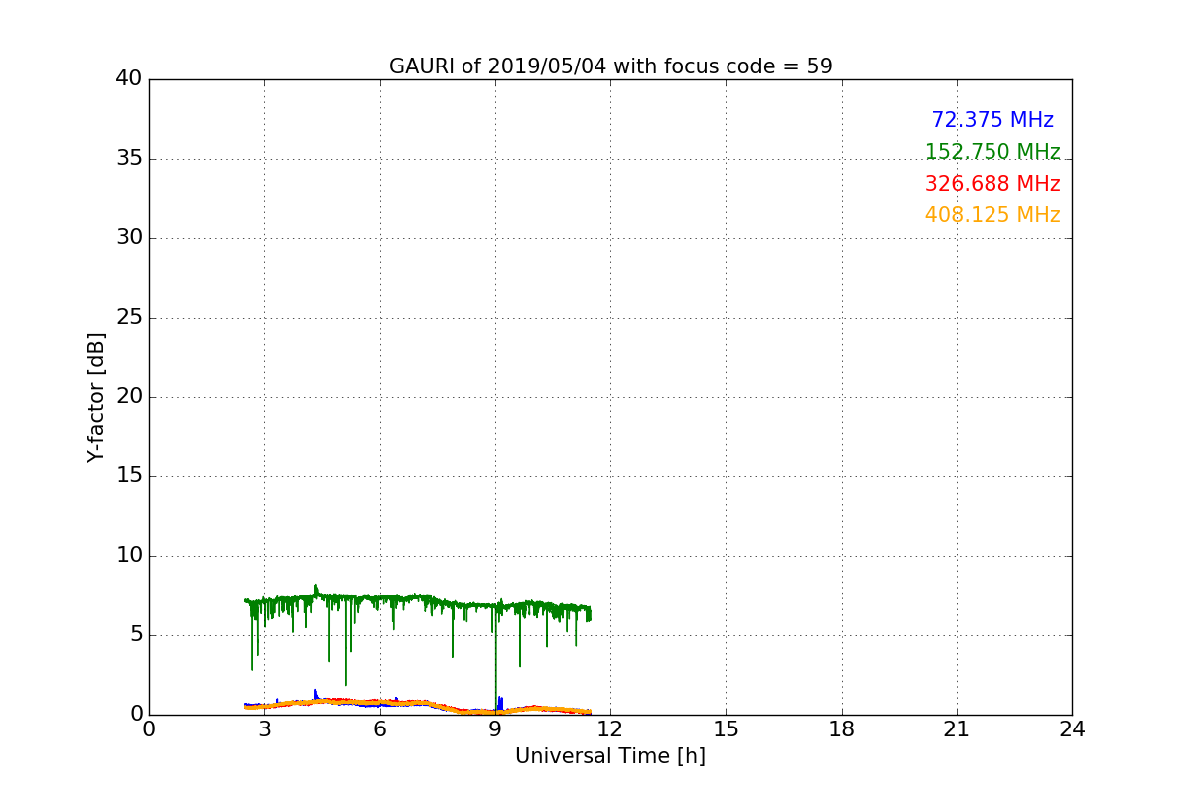Click the y-axis tick value 10
Image resolution: width=1191 pixels, height=794 pixels.
129,556
